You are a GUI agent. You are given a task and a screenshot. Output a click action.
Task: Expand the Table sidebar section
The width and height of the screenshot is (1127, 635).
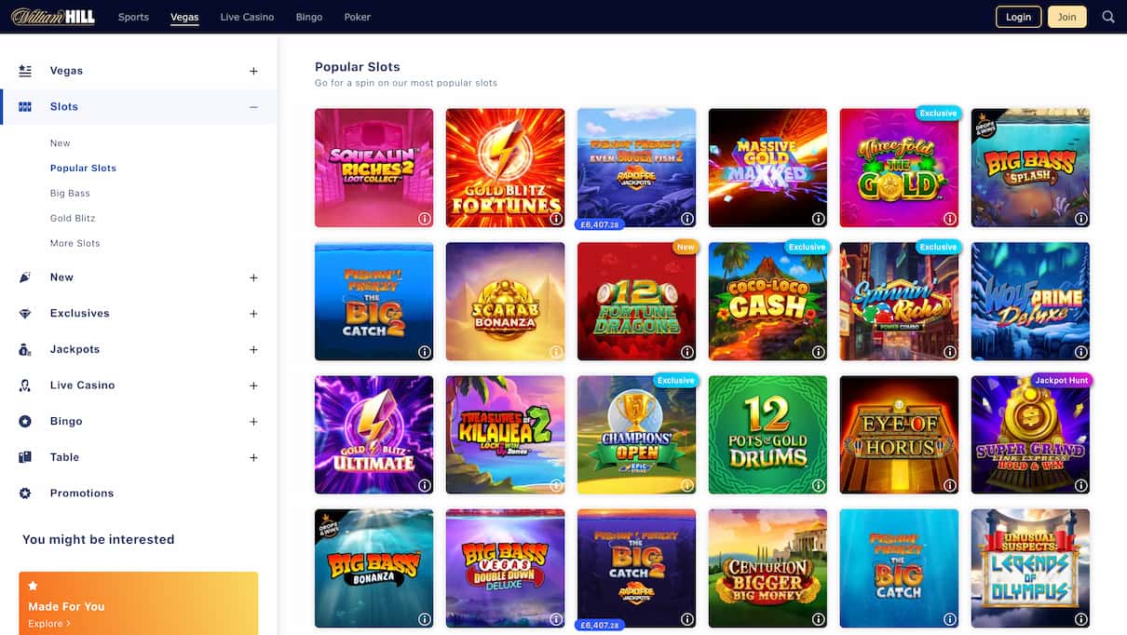tap(253, 458)
